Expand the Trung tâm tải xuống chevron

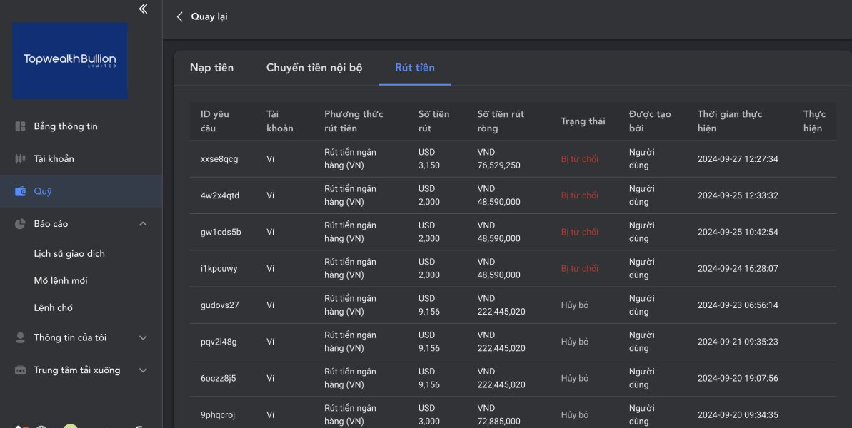coord(143,370)
